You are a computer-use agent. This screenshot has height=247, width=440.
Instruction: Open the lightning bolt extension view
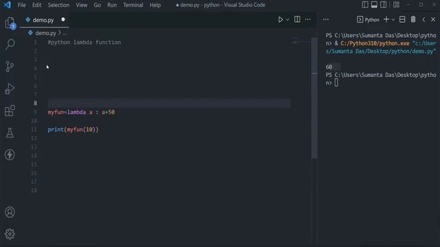(x=10, y=154)
